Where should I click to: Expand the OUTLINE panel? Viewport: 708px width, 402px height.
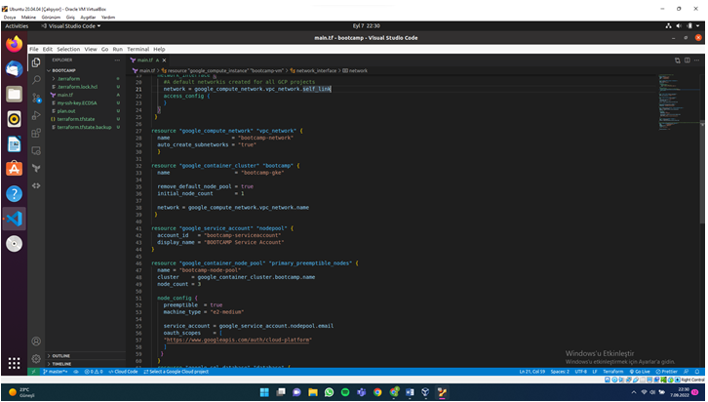pyautogui.click(x=86, y=356)
